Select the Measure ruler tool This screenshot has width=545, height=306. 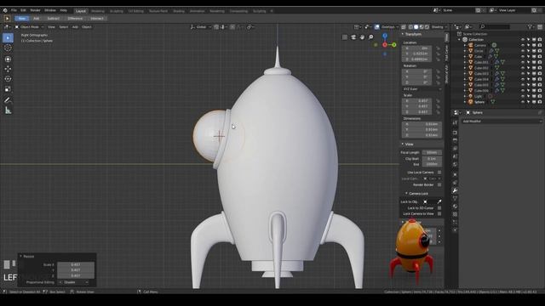(8, 110)
